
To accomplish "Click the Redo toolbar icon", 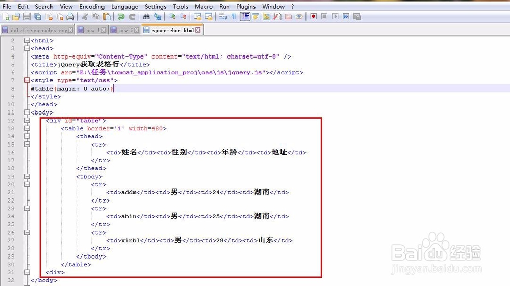I will pyautogui.click(x=132, y=17).
